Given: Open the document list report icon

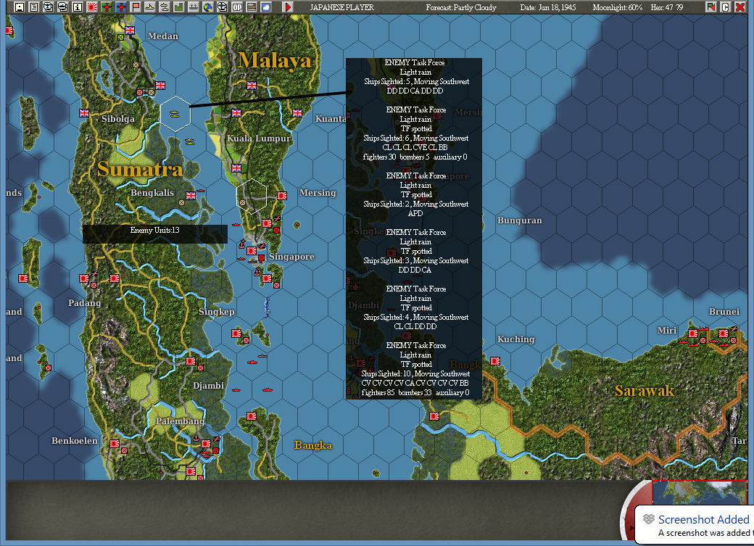Looking at the screenshot, I should point(33,7).
